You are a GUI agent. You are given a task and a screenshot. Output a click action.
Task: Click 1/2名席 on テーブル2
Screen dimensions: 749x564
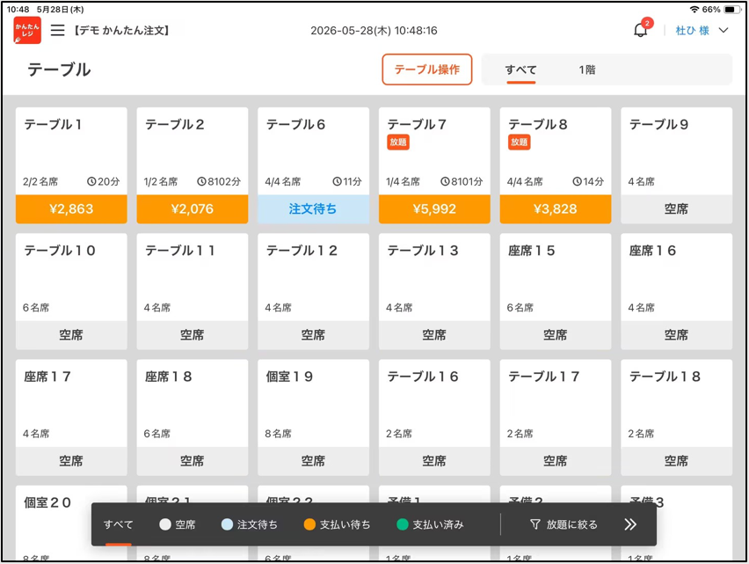(161, 181)
